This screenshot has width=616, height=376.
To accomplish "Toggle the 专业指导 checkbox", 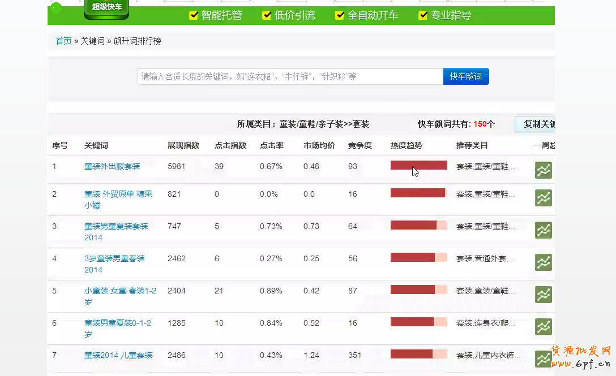I will [x=422, y=16].
